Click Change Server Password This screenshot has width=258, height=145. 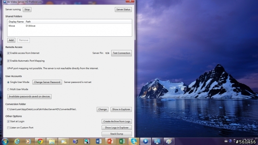tap(47, 82)
